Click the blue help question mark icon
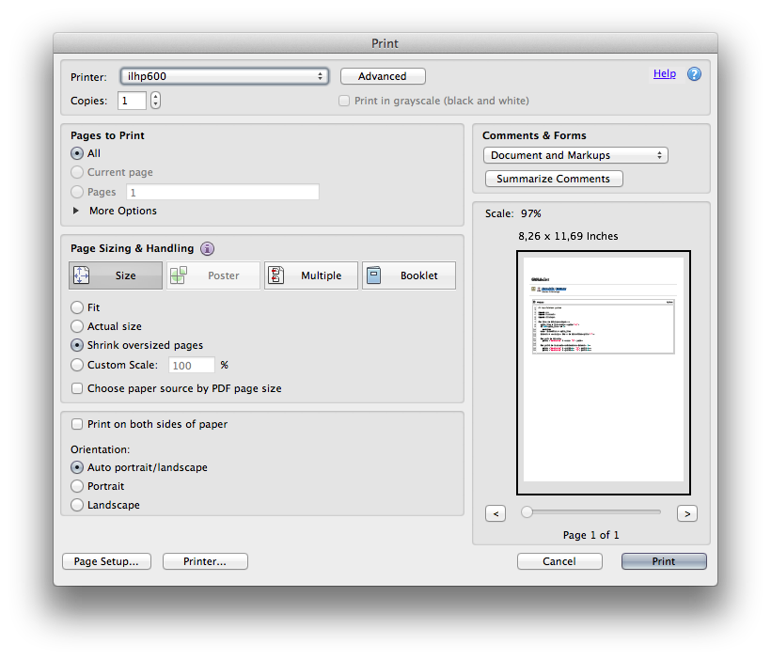The height and width of the screenshot is (660, 771). pyautogui.click(x=694, y=74)
